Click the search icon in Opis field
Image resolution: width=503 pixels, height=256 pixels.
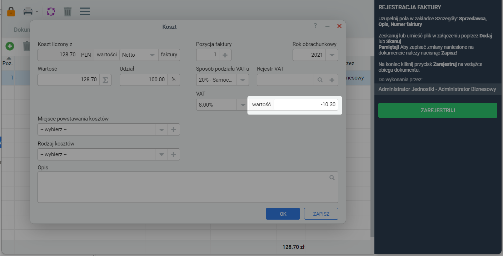[x=332, y=178]
